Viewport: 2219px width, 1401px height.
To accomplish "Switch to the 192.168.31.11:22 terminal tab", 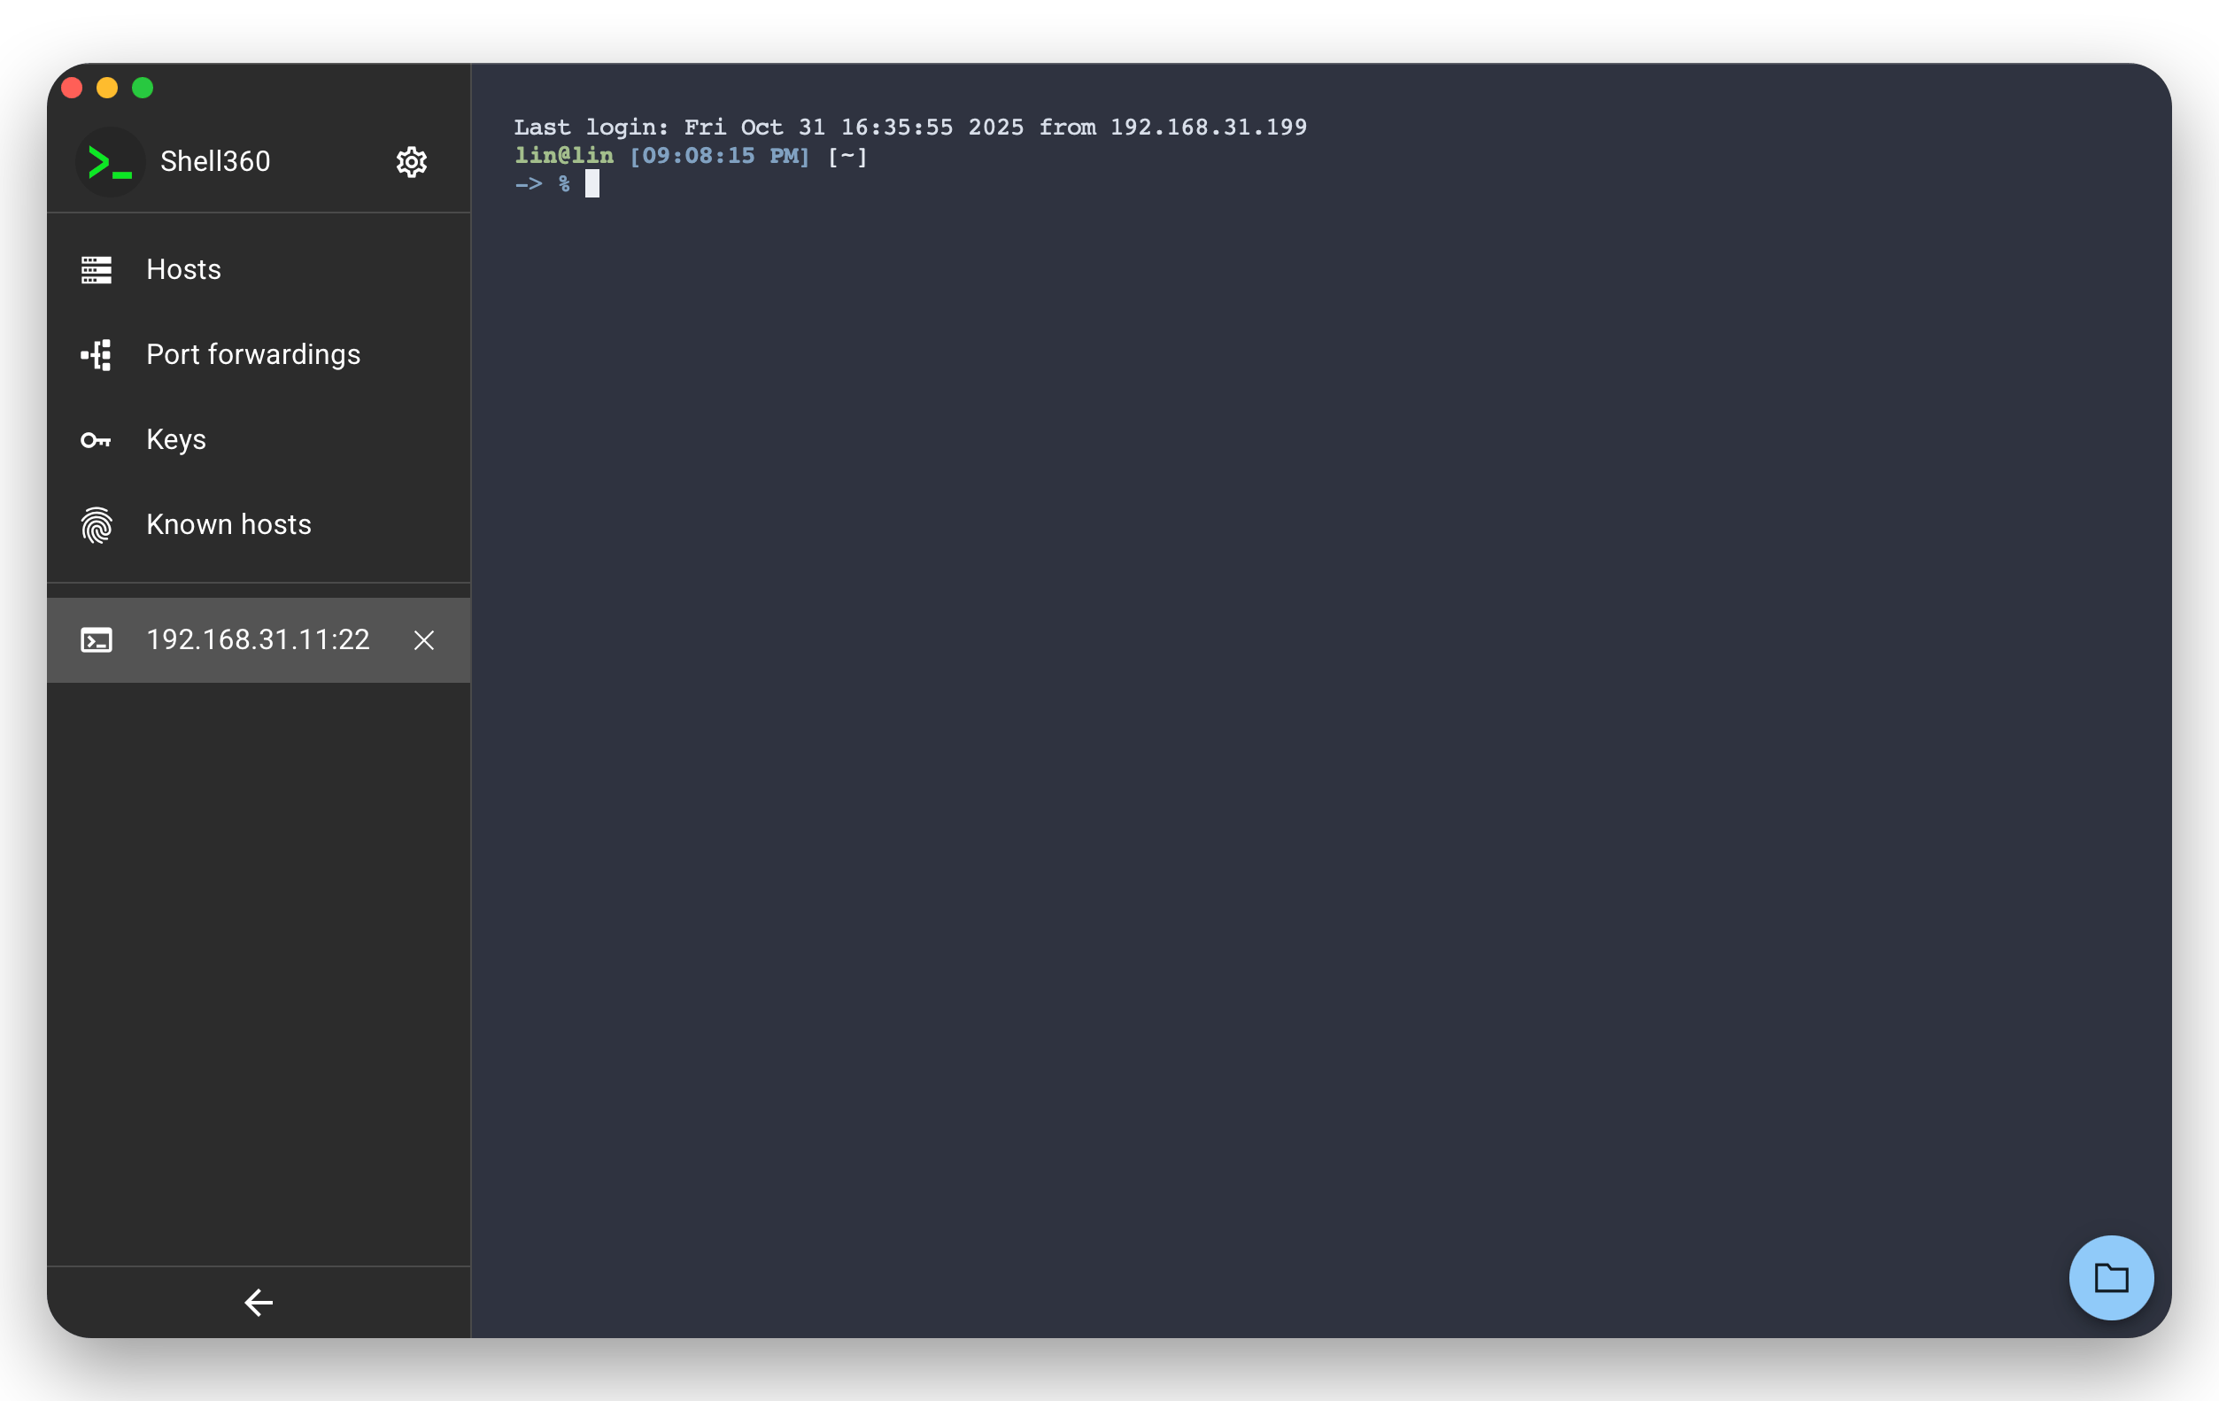I will tap(257, 639).
